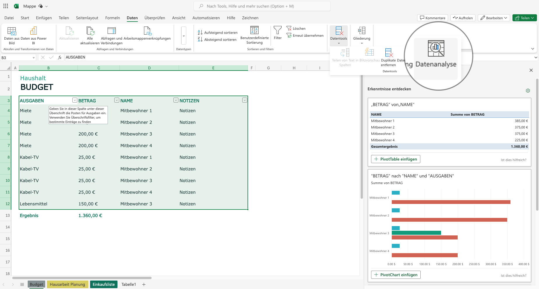Click the search box Nach Tools, Hilfe
539x289 pixels.
(262, 6)
